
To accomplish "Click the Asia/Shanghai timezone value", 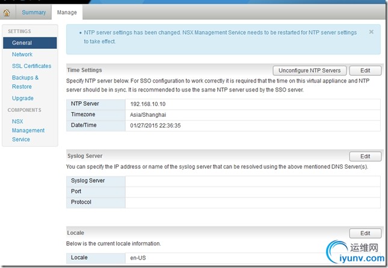I will (148, 114).
